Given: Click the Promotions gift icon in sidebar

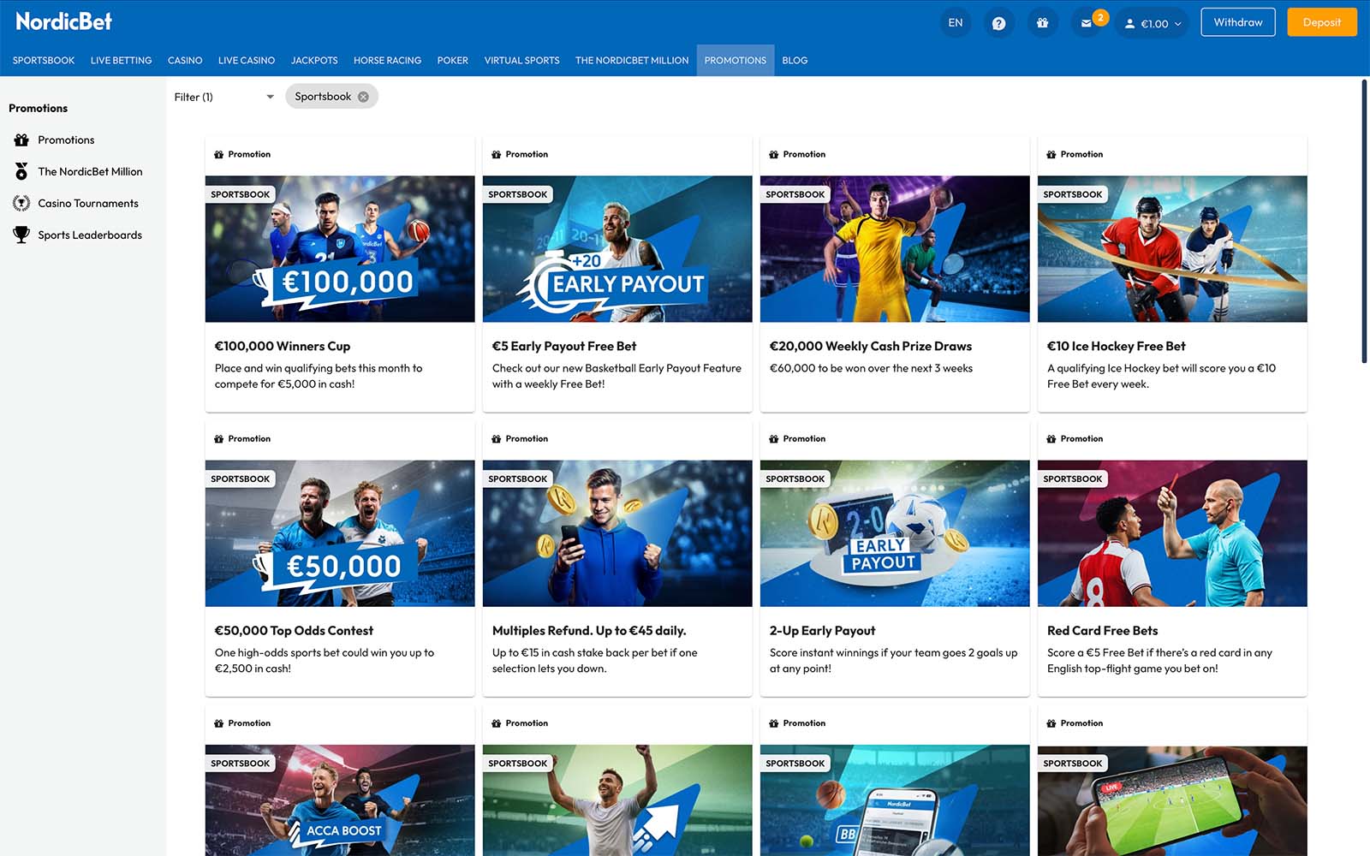Looking at the screenshot, I should [21, 140].
